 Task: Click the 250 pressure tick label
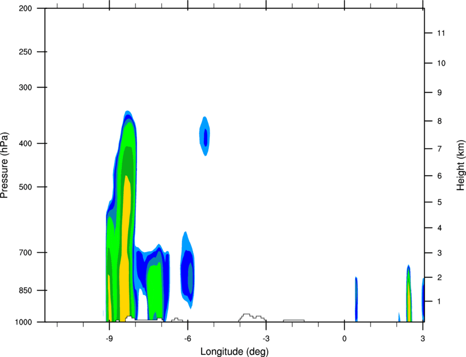26,52
